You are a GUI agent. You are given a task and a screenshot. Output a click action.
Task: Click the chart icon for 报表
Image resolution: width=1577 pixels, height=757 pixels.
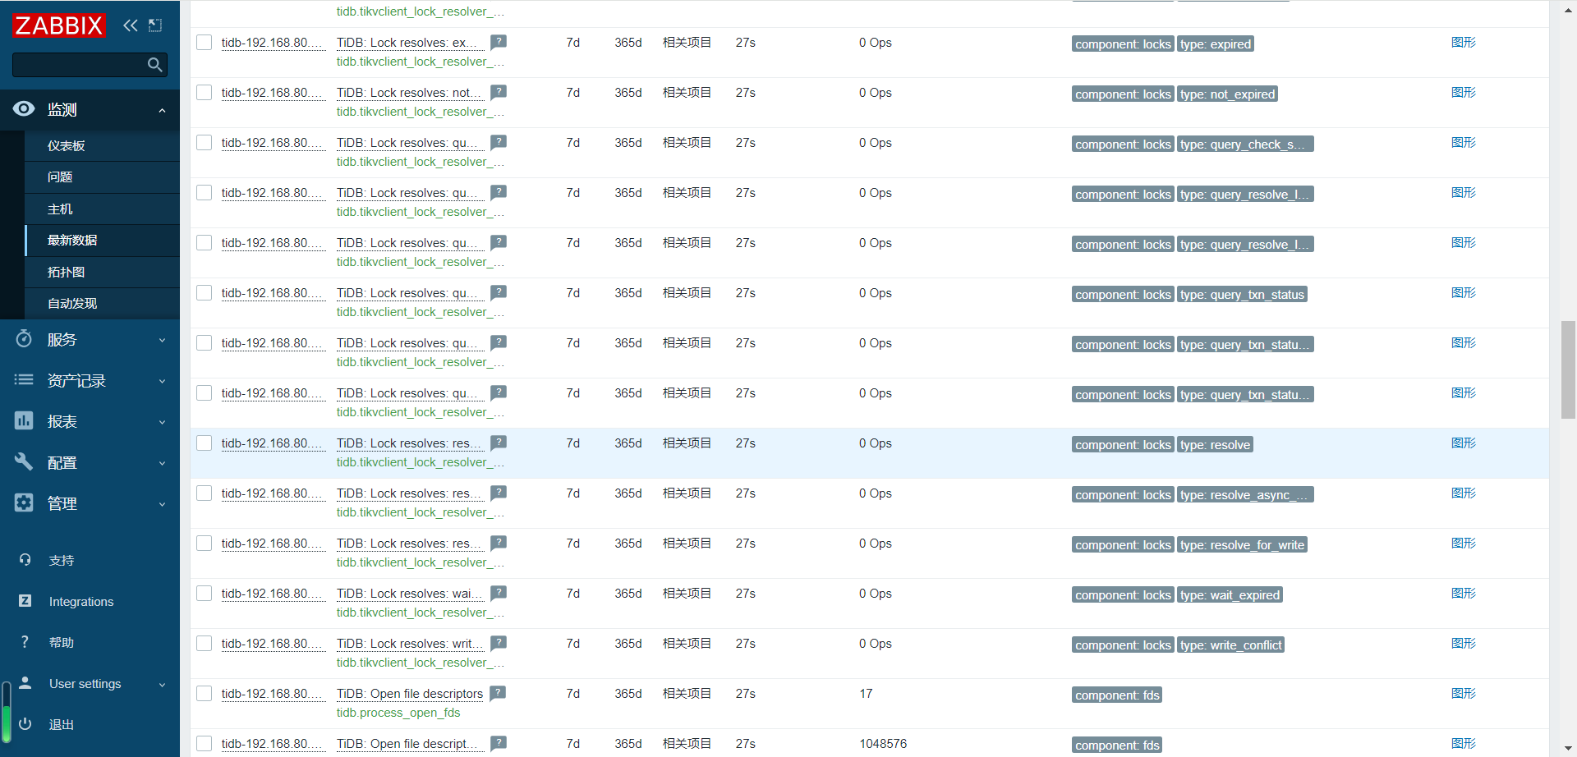pyautogui.click(x=24, y=421)
